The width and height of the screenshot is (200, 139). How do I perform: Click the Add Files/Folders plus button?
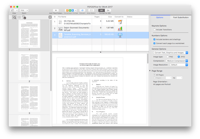point(56,10)
